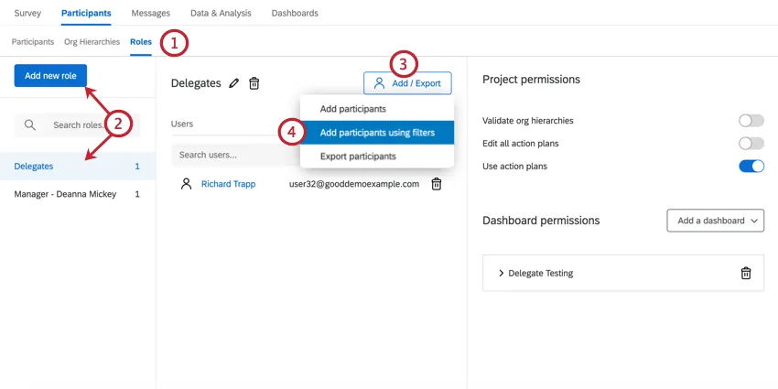Edit the Delegates role name pencil icon
The image size is (778, 389).
(x=234, y=83)
